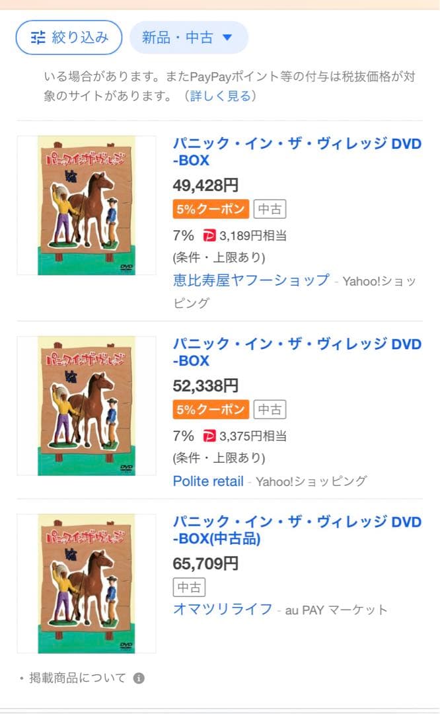This screenshot has width=440, height=714.
Task: Visit the Polite retail store page
Action: (208, 481)
